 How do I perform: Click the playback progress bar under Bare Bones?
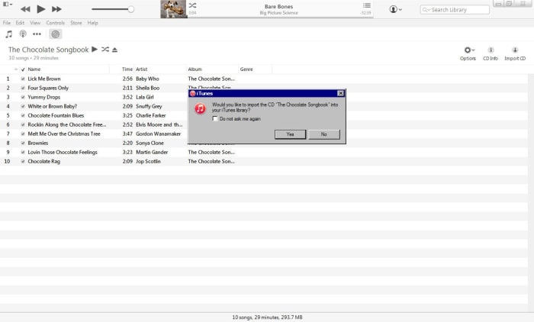pyautogui.click(x=279, y=17)
